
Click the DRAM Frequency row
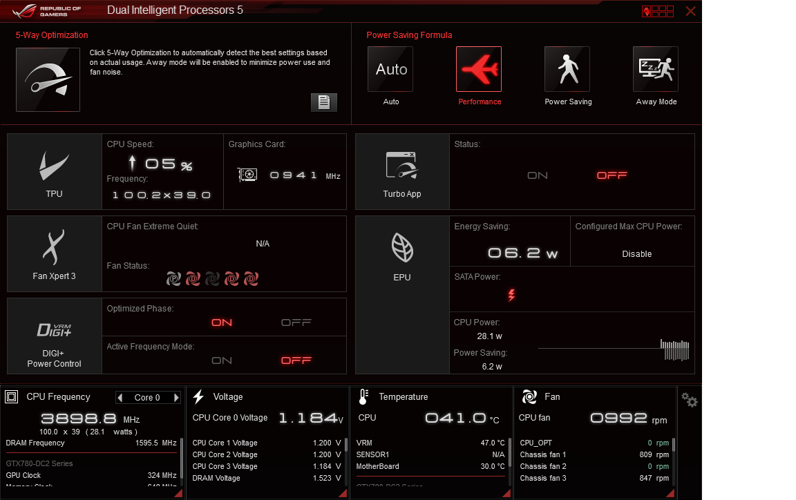coord(91,443)
